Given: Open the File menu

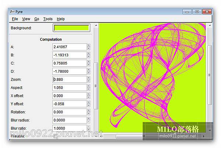Looking at the screenshot, I should pyautogui.click(x=15, y=19).
